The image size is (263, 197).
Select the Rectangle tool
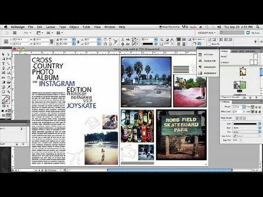click(x=8, y=73)
